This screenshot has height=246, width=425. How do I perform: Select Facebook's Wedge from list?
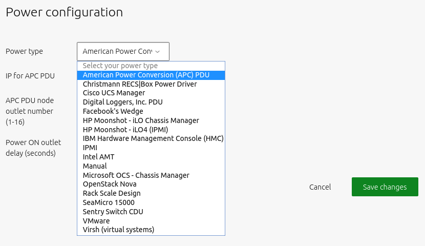pos(113,111)
